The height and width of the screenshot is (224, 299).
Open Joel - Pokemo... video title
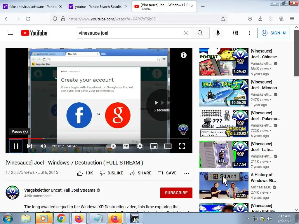point(265,116)
